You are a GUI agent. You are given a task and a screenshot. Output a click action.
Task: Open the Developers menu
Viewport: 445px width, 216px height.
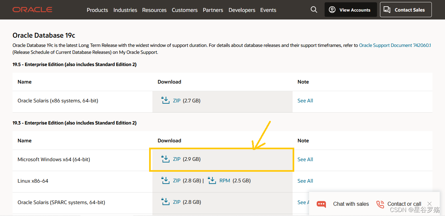[242, 10]
